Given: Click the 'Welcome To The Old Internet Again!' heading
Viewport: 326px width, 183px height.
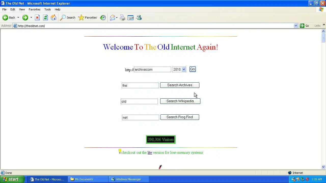Looking at the screenshot, I should (x=160, y=47).
